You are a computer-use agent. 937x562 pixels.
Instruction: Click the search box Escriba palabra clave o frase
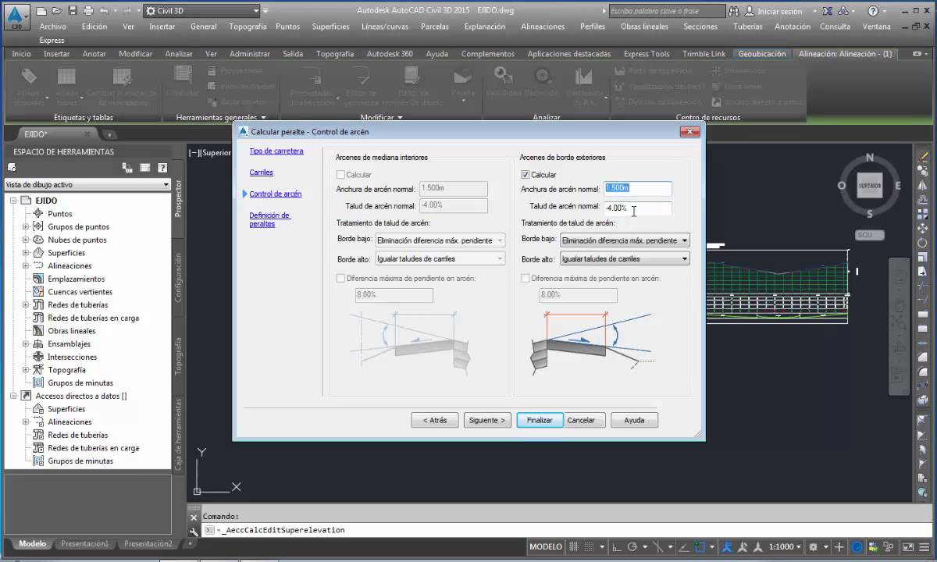[x=667, y=11]
